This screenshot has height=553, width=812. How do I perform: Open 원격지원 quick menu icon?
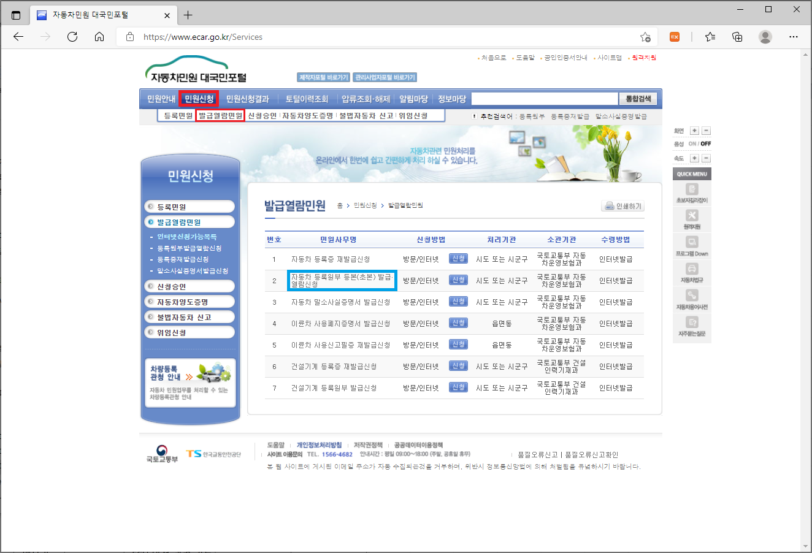pyautogui.click(x=692, y=219)
